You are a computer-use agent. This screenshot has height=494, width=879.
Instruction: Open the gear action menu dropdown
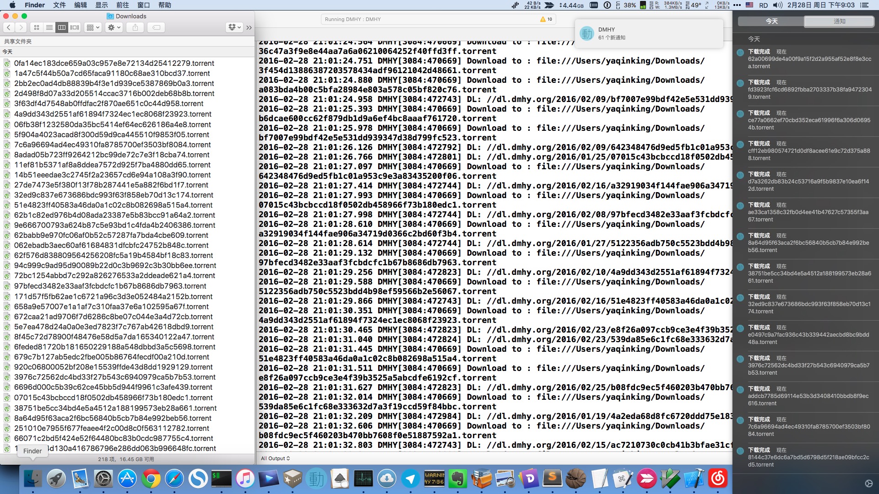[114, 27]
